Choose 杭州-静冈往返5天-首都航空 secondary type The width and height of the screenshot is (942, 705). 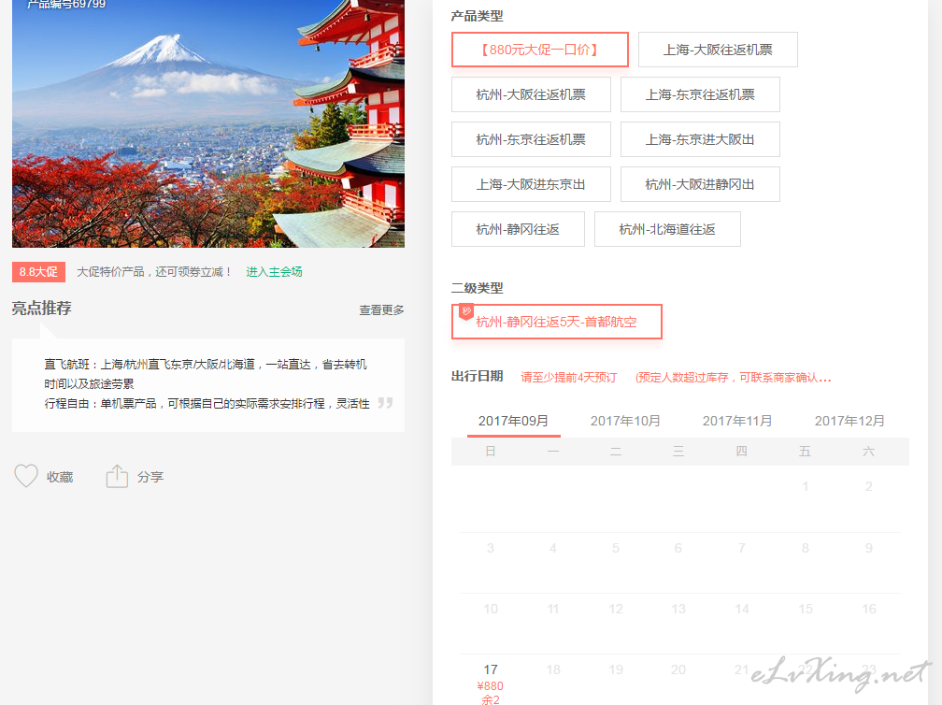click(x=556, y=322)
